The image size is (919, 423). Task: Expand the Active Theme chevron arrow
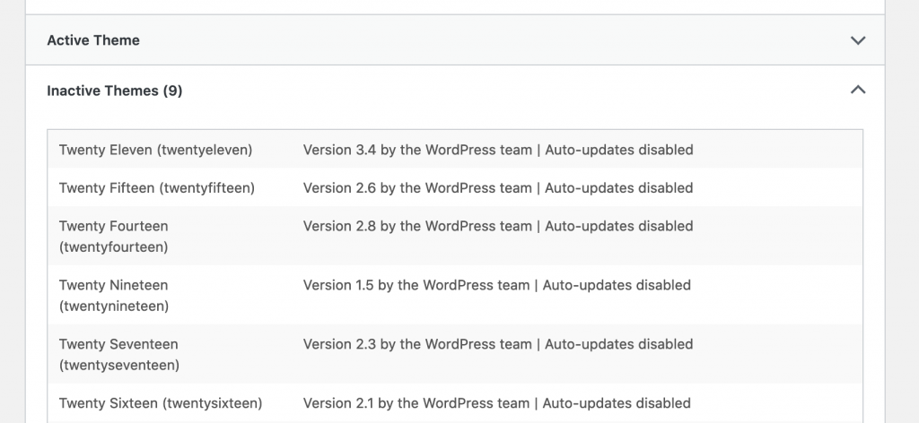click(857, 40)
